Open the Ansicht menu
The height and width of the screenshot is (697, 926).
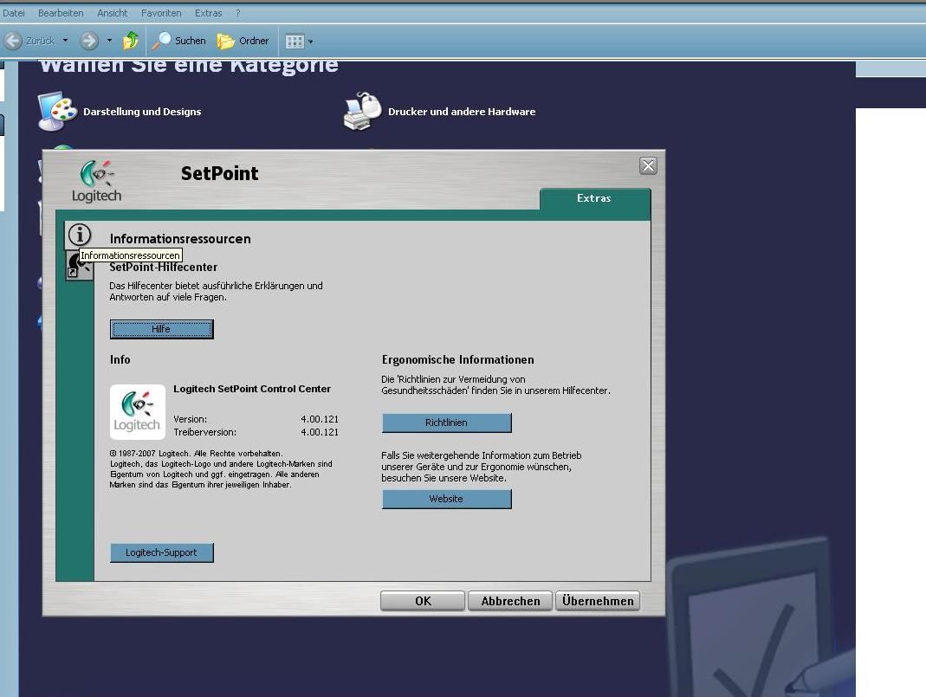pos(113,13)
